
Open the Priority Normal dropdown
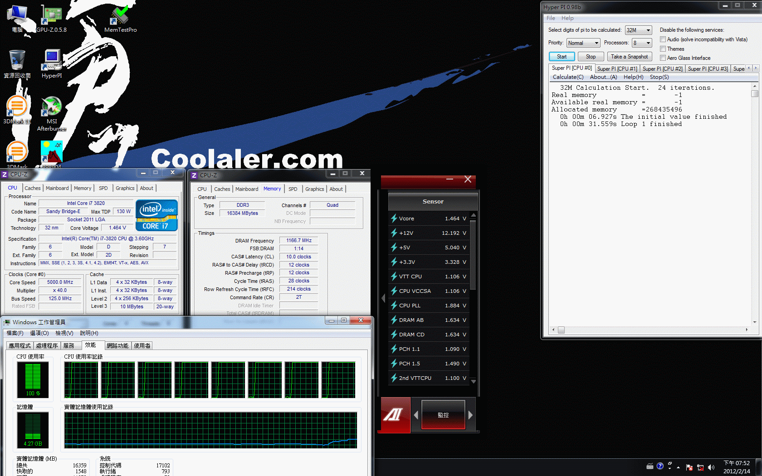[583, 43]
